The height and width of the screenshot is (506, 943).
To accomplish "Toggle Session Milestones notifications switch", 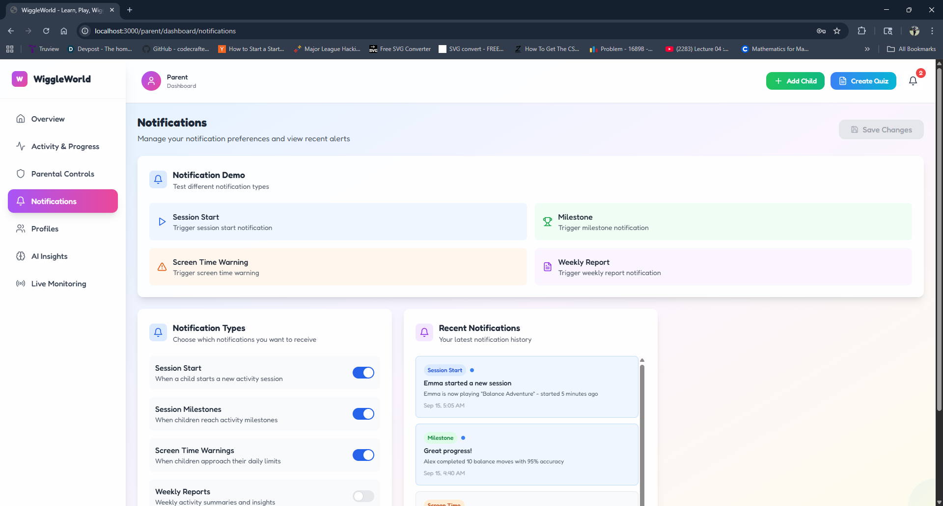I will tap(363, 414).
